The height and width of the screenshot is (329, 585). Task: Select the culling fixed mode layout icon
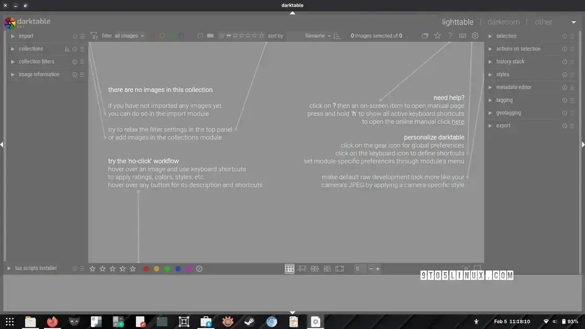tap(314, 268)
